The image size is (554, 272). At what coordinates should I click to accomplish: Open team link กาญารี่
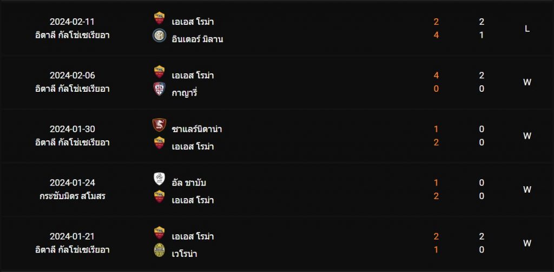[184, 93]
